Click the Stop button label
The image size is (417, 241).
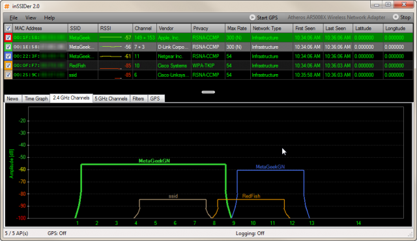[x=405, y=18]
